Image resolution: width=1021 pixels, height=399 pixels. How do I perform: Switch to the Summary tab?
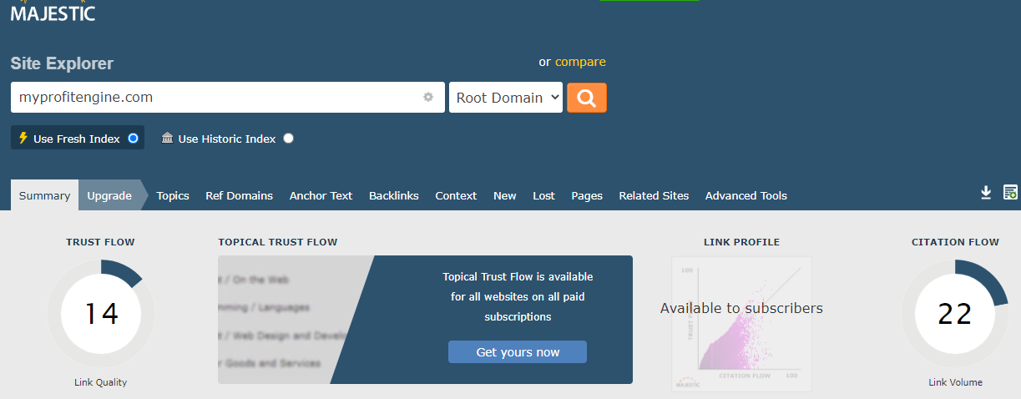45,195
